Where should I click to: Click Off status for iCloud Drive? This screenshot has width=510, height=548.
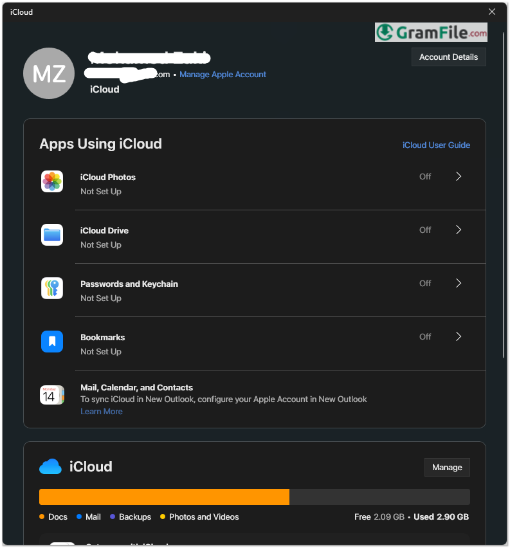click(425, 230)
